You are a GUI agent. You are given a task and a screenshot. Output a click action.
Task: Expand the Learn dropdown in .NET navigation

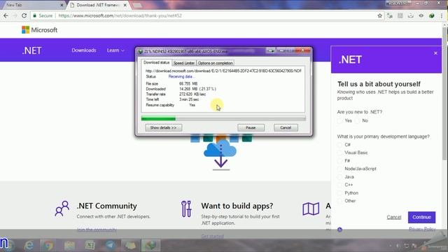[x=115, y=50]
